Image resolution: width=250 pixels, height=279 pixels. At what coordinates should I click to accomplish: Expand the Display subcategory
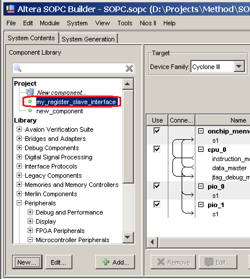coord(30,221)
